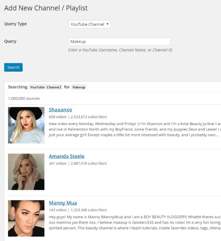
Task: Click Manny Mua description starting 'Hey guys!'
Action: point(135,222)
